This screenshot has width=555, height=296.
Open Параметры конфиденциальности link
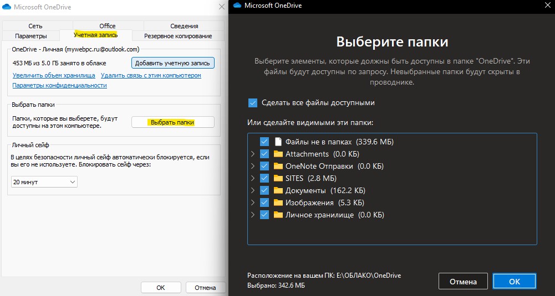(x=59, y=85)
